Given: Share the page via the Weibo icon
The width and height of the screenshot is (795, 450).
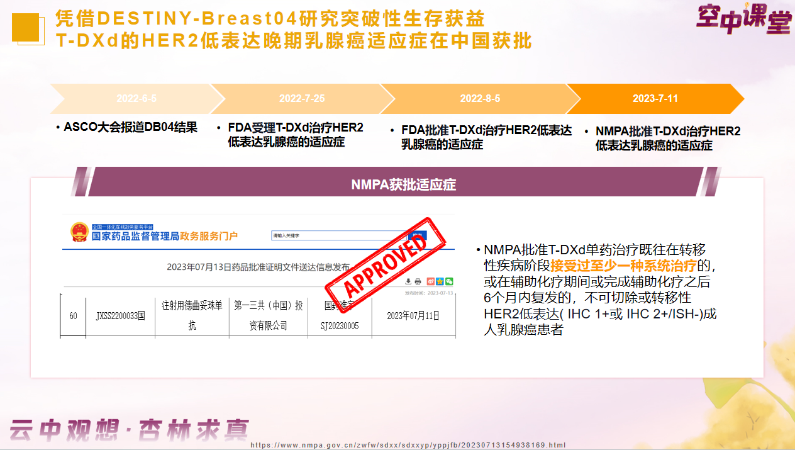Looking at the screenshot, I should coord(431,281).
